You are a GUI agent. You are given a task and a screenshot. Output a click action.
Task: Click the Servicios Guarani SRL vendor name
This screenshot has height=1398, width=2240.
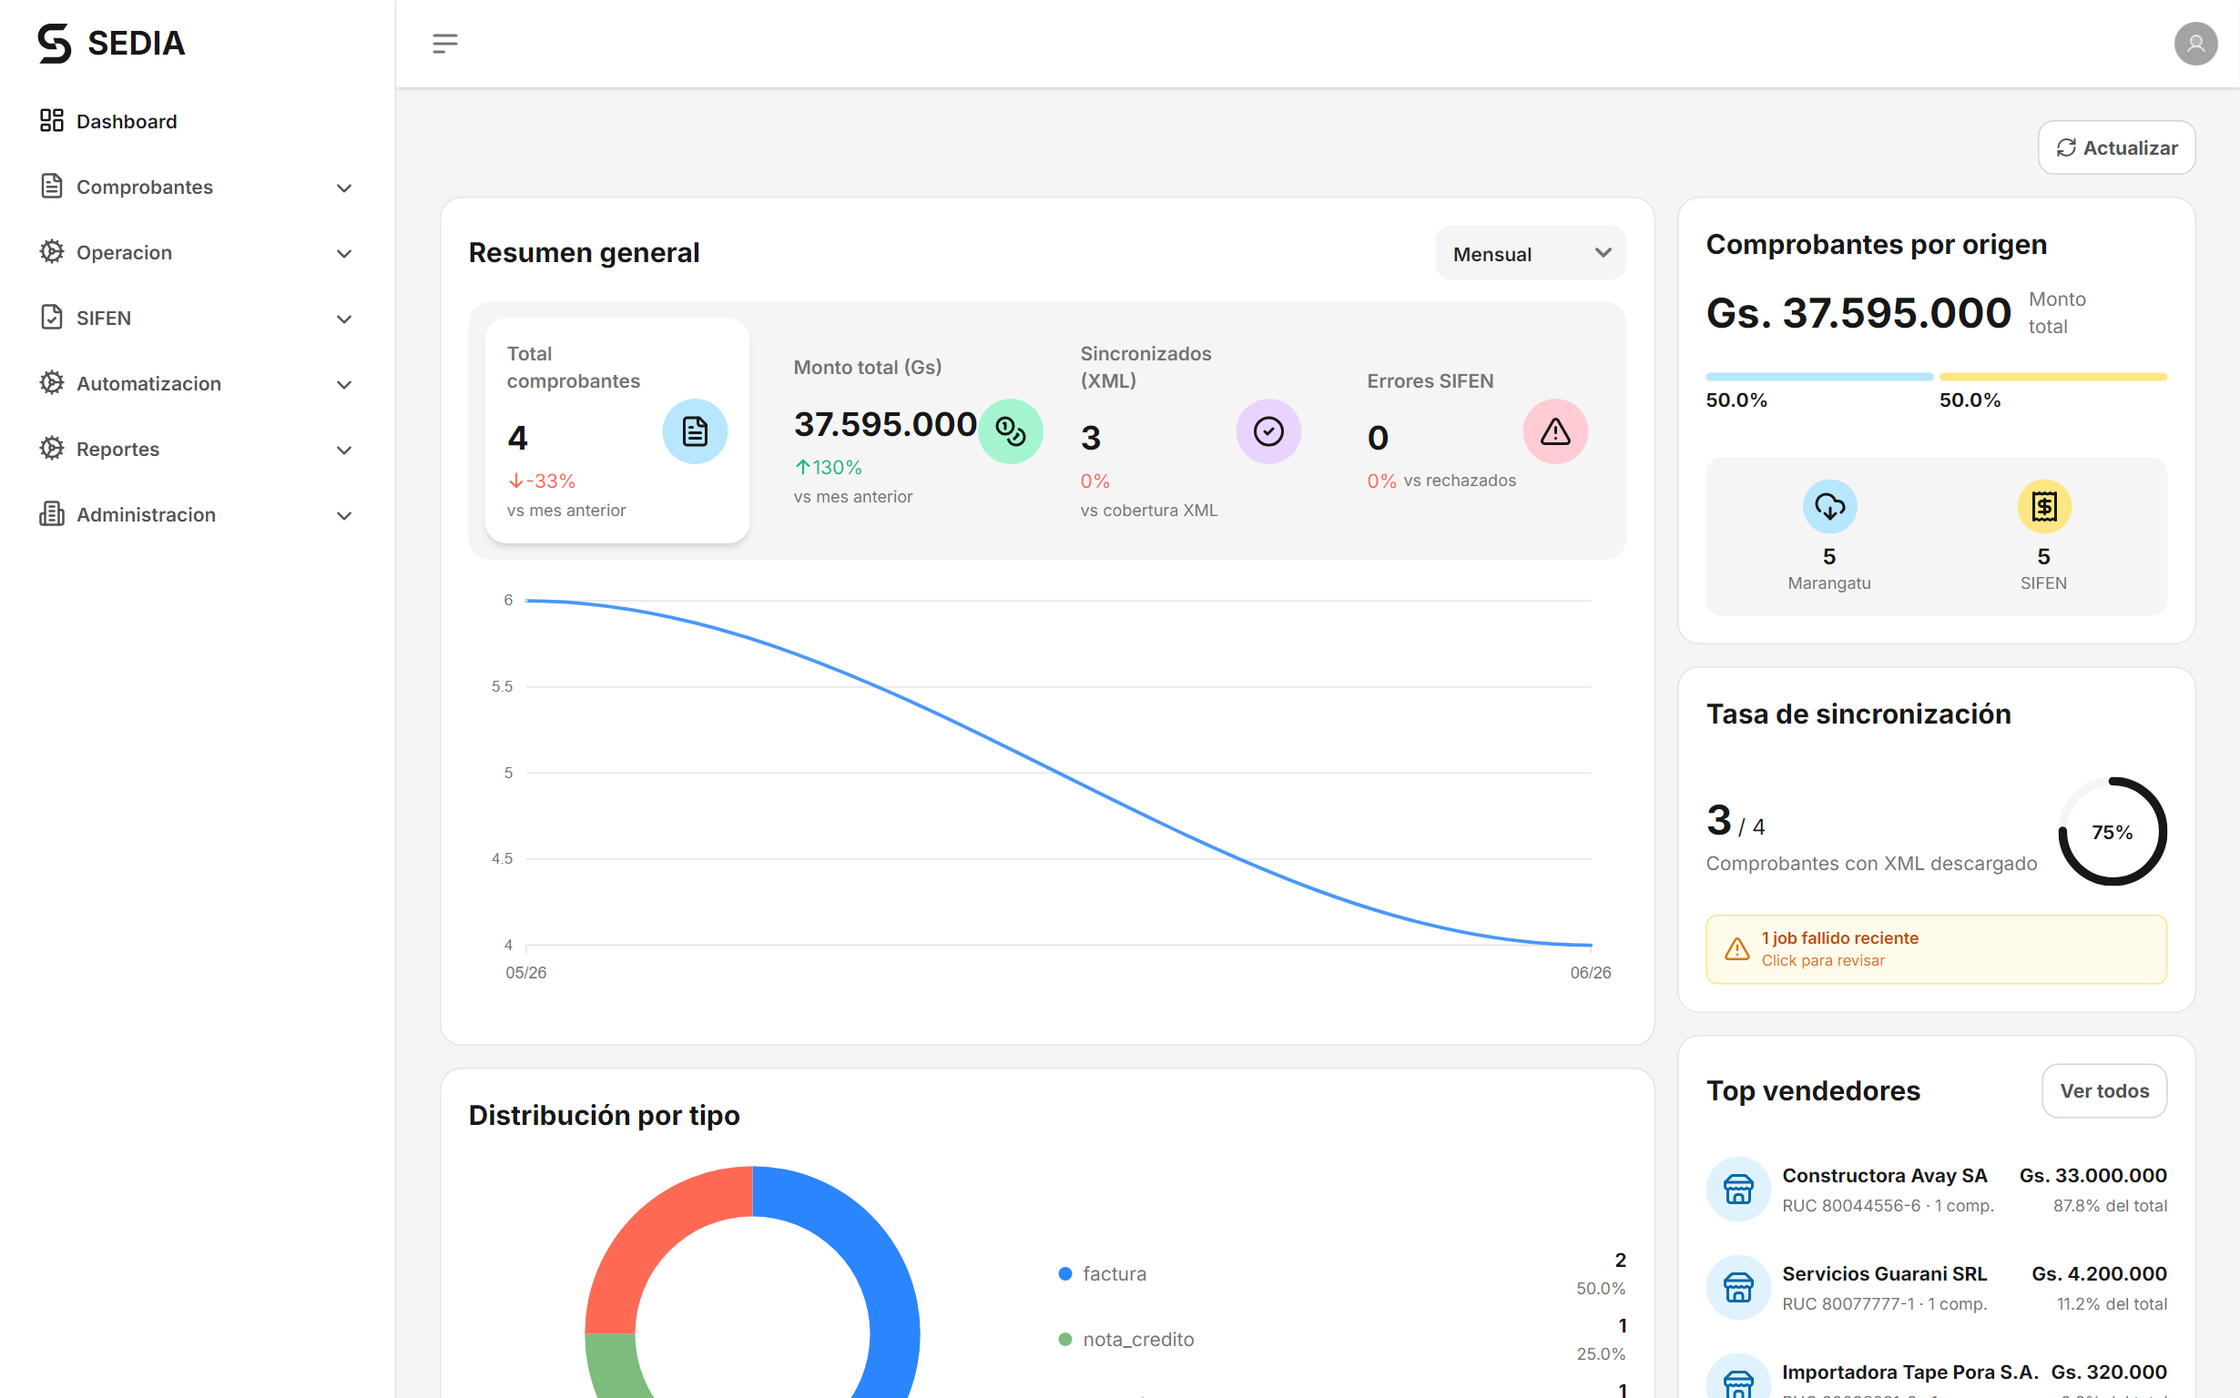pyautogui.click(x=1884, y=1273)
